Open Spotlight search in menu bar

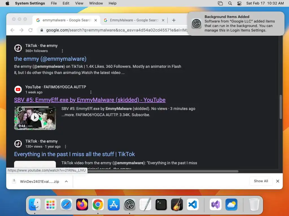click(230, 3)
